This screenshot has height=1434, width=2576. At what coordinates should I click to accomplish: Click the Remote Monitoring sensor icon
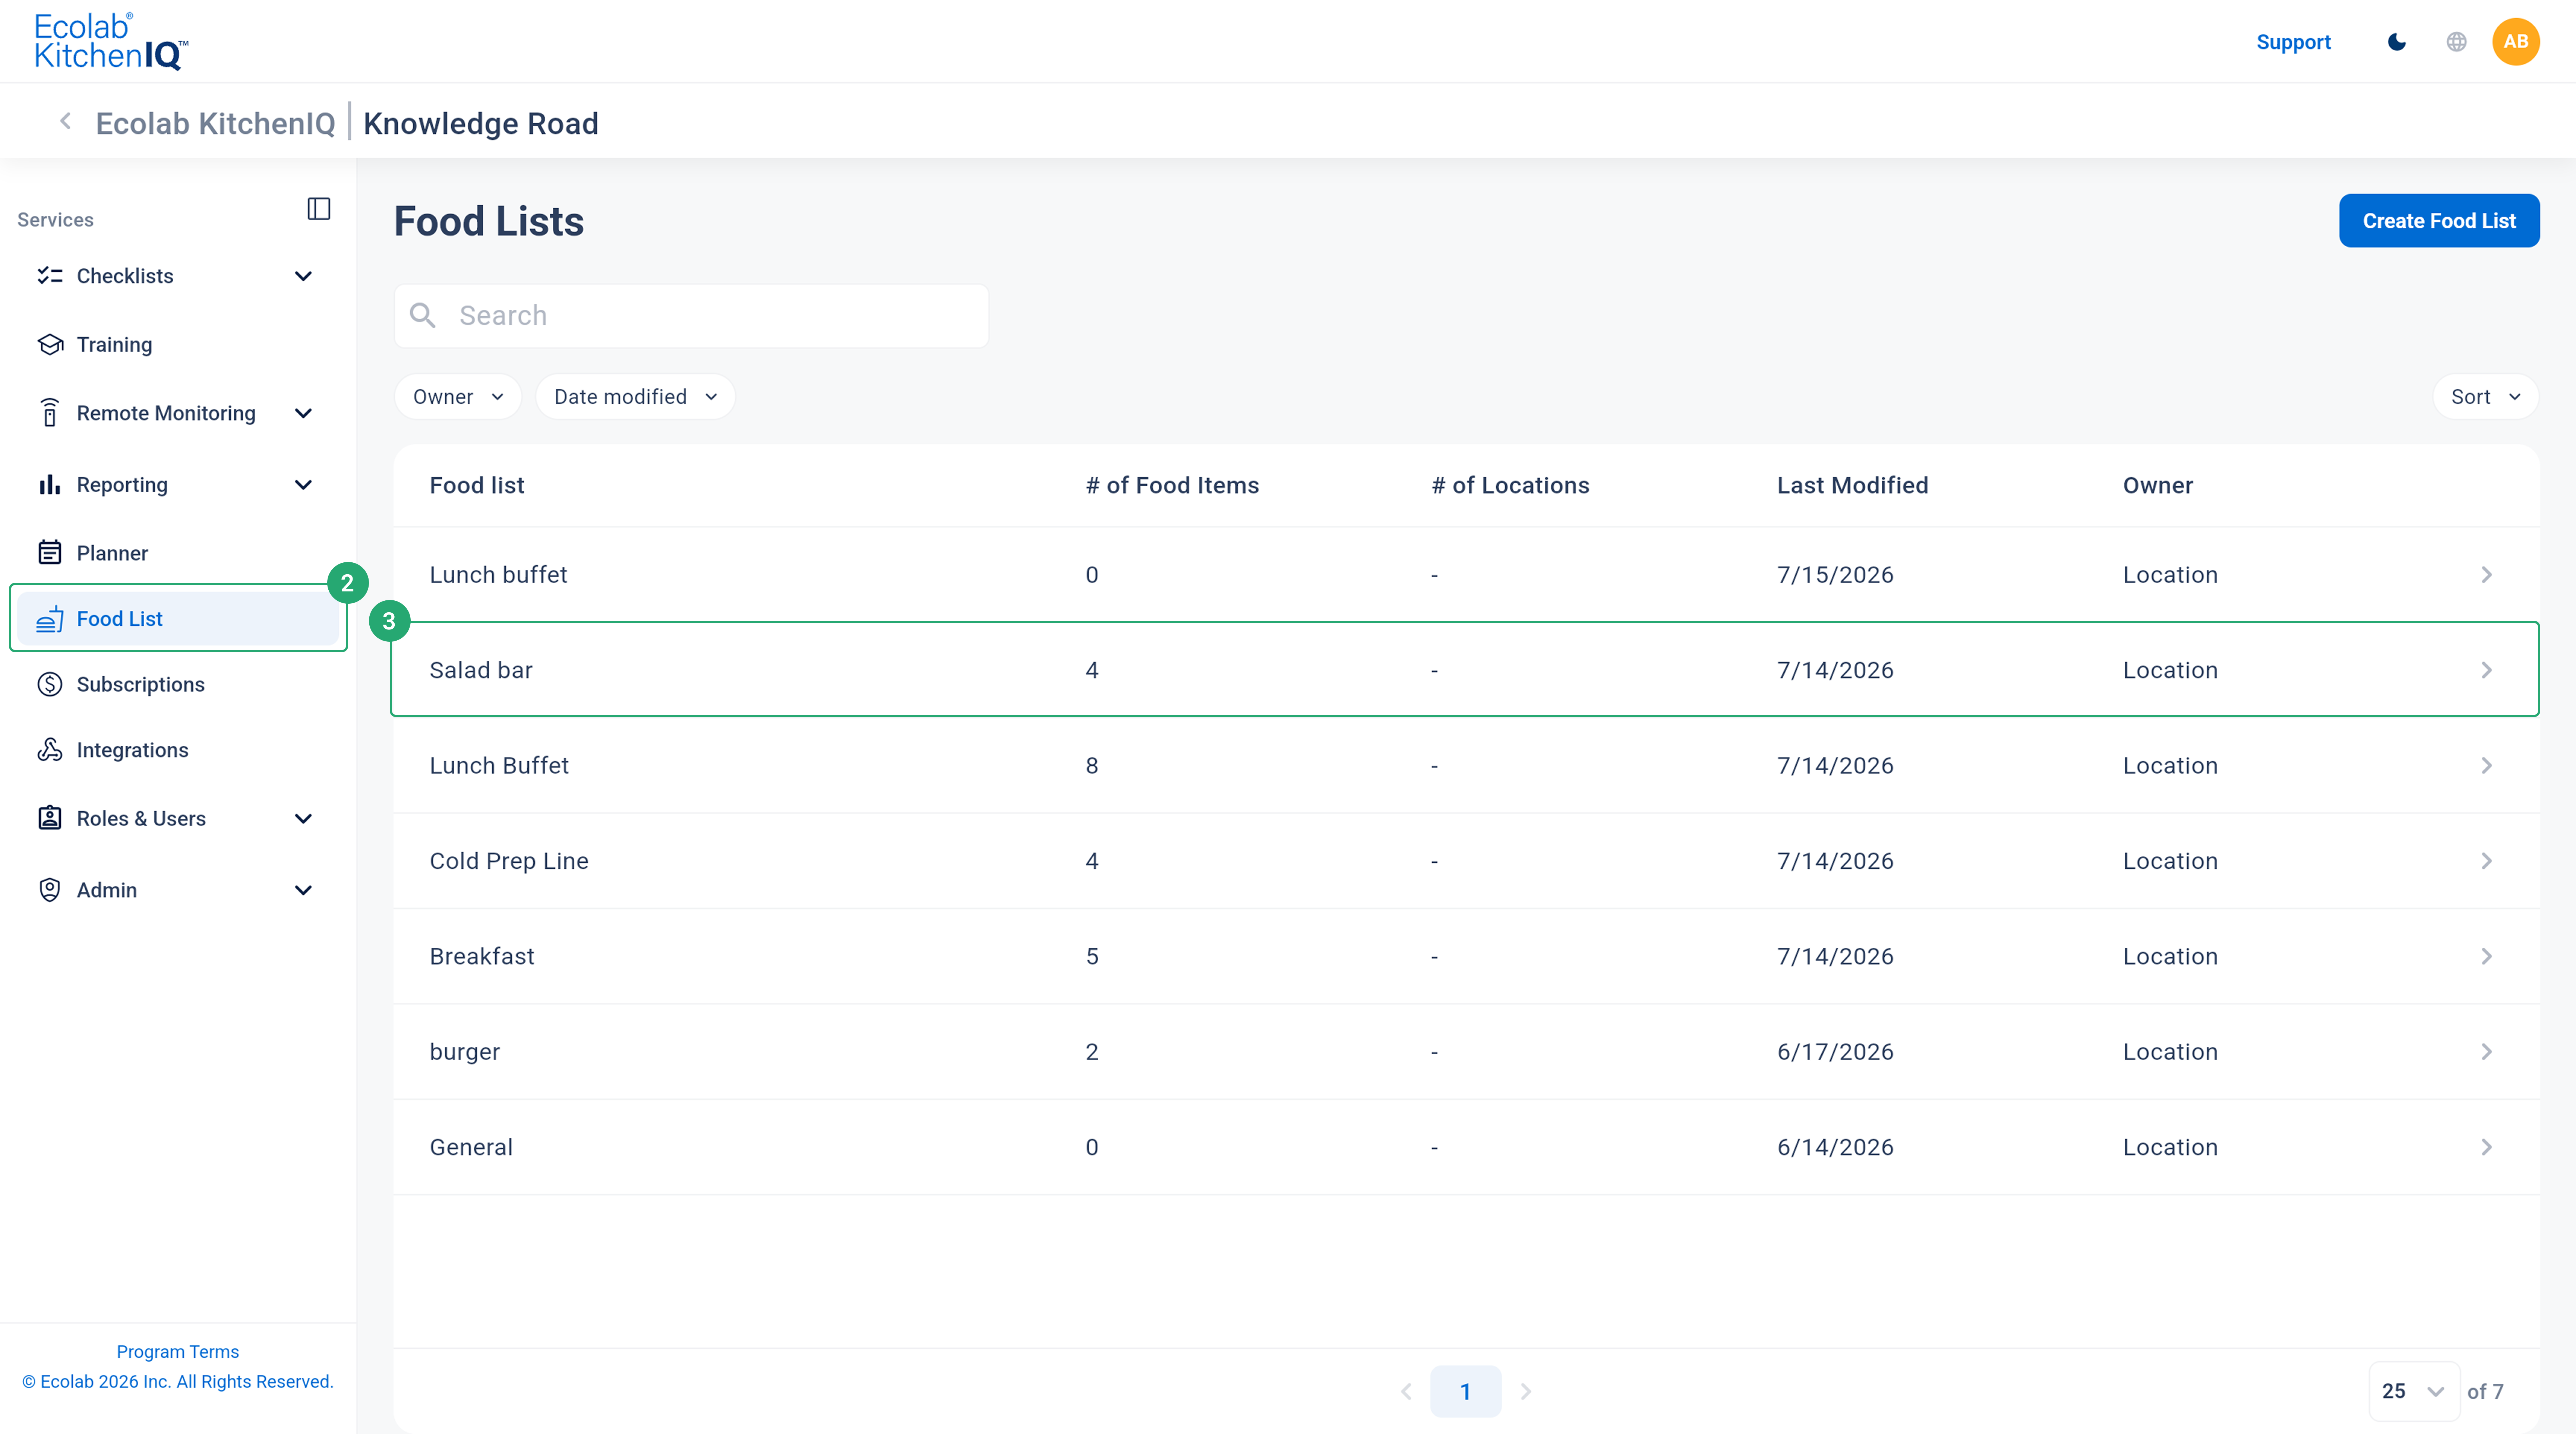(x=50, y=413)
